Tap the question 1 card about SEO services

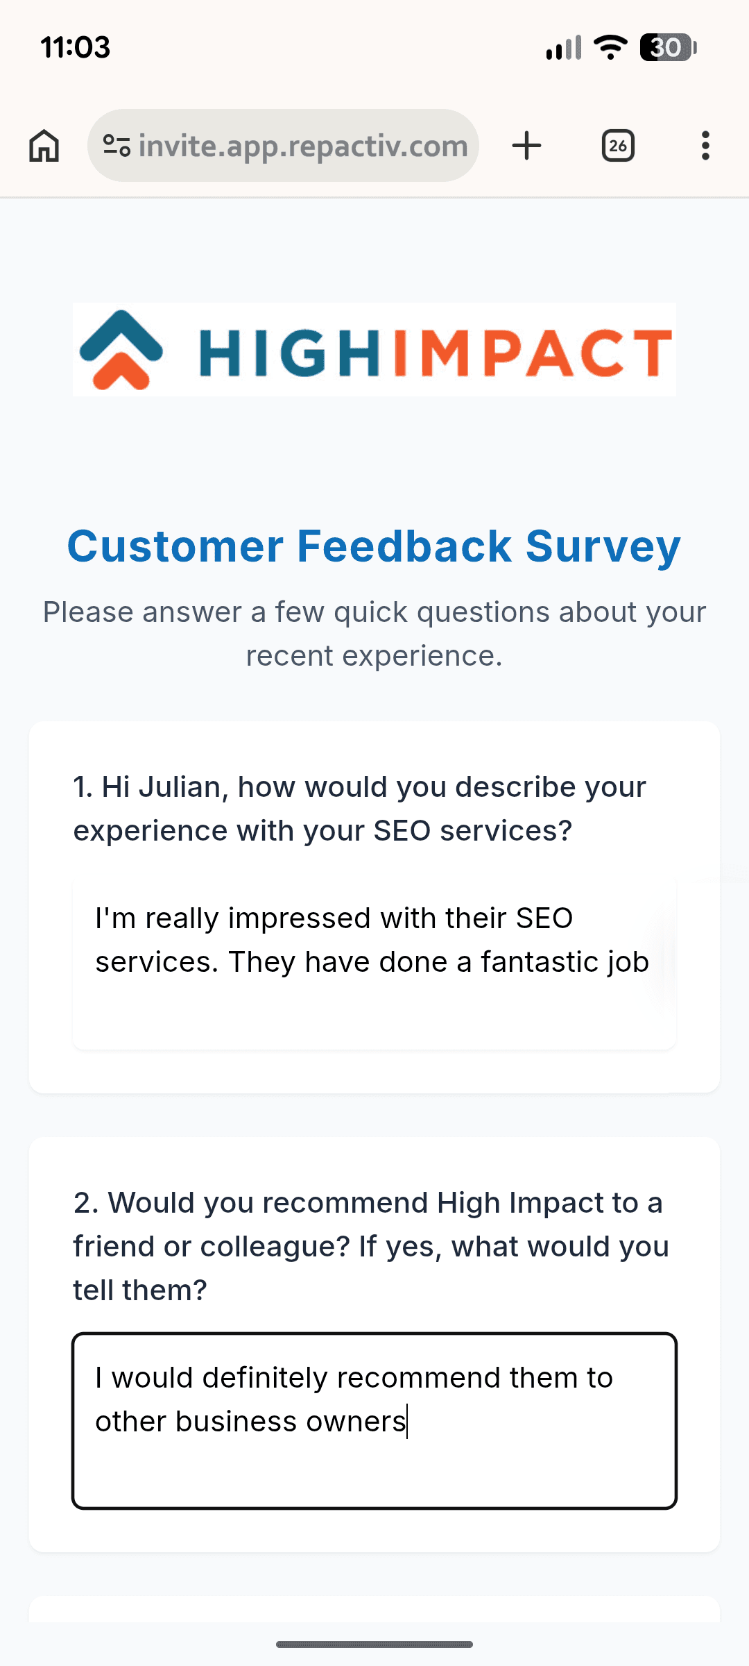(x=374, y=902)
